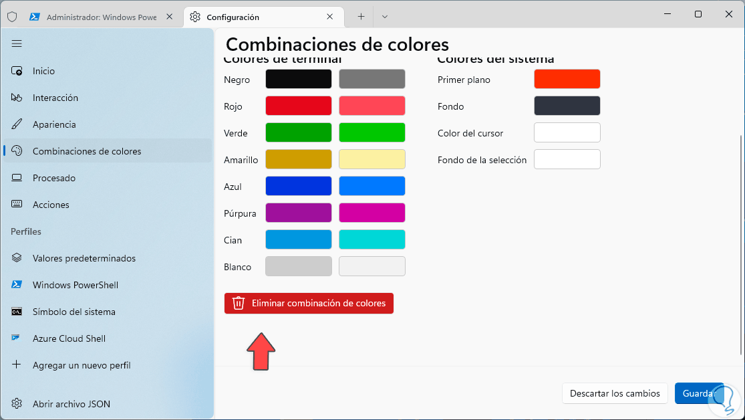
Task: Open Apariencia settings section
Action: [54, 124]
